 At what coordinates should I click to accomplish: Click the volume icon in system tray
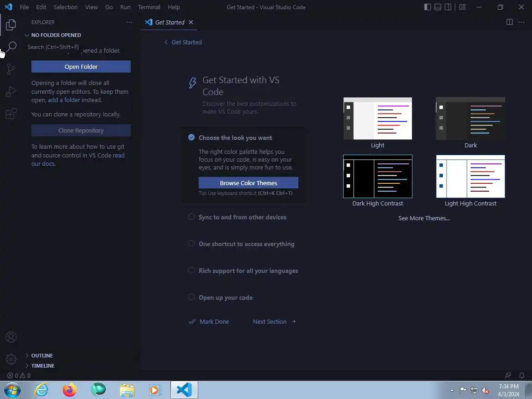[485, 390]
